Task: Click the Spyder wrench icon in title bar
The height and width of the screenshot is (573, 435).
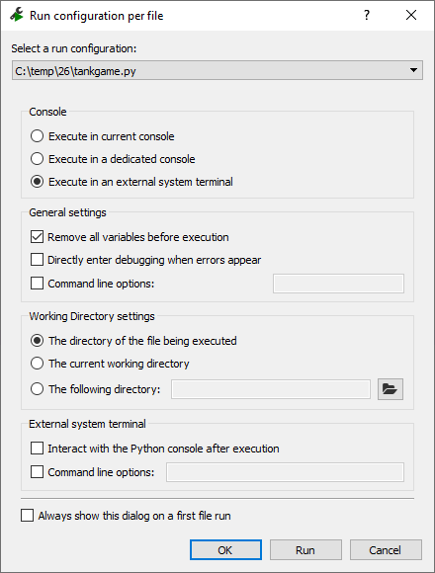Action: click(17, 15)
